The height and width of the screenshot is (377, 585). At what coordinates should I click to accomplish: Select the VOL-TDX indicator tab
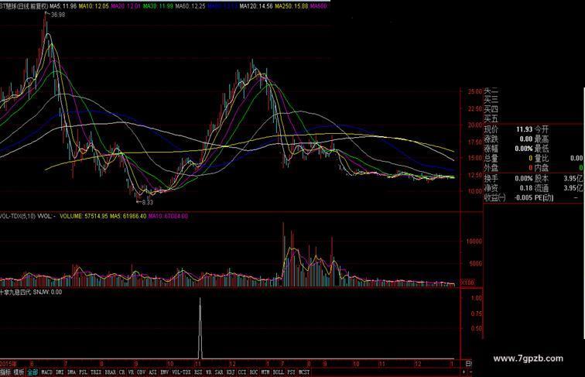(x=182, y=372)
